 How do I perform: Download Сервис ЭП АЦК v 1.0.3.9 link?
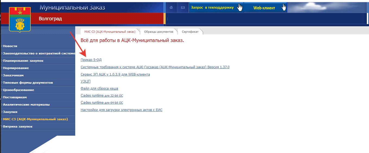pos(115,74)
